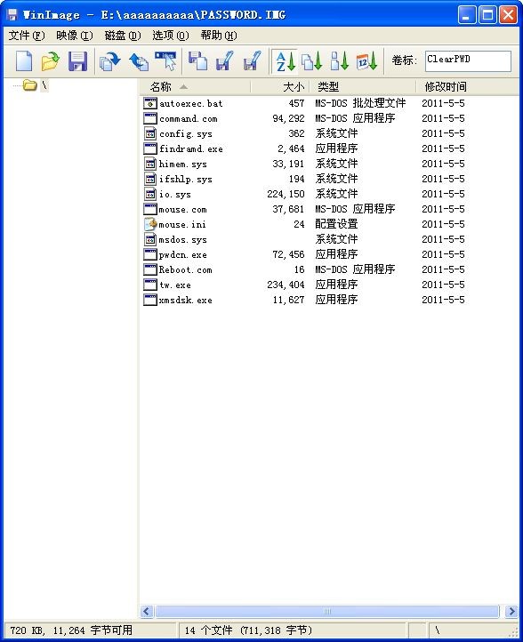Select mouse.ini file icon

150,224
